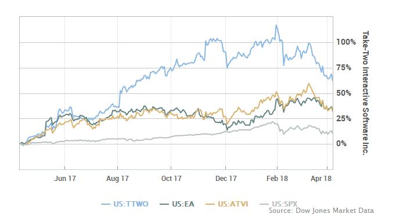Image resolution: width=396 pixels, height=221 pixels.
Task: Click the 75% y-axis label
Action: tap(344, 68)
